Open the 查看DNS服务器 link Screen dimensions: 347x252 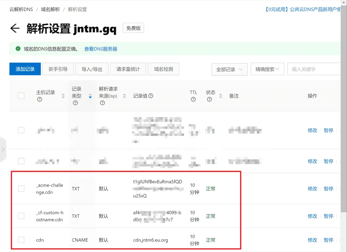point(101,49)
